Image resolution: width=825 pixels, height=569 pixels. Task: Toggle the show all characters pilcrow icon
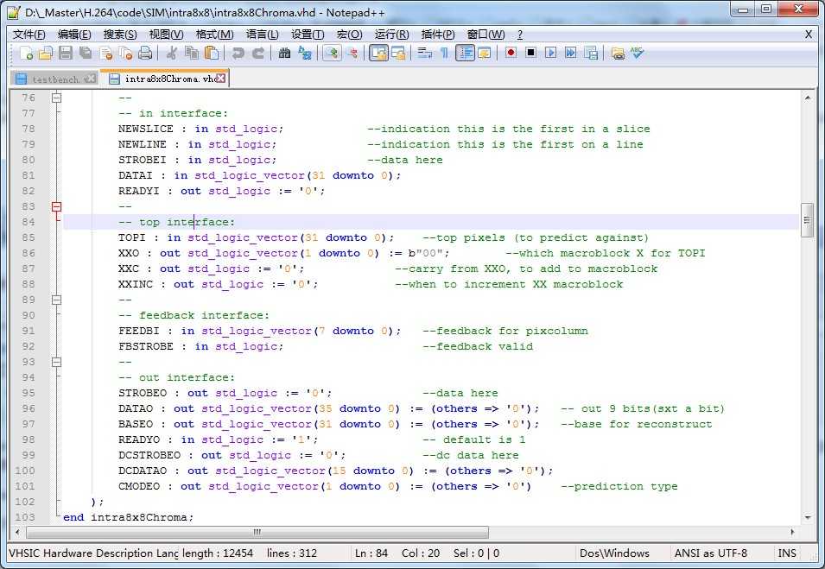[x=445, y=53]
